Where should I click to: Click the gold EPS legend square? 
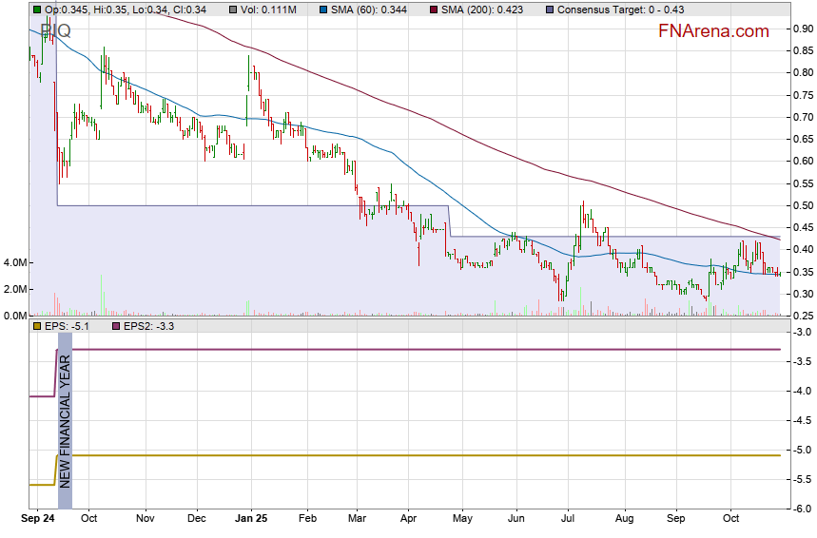pos(37,326)
